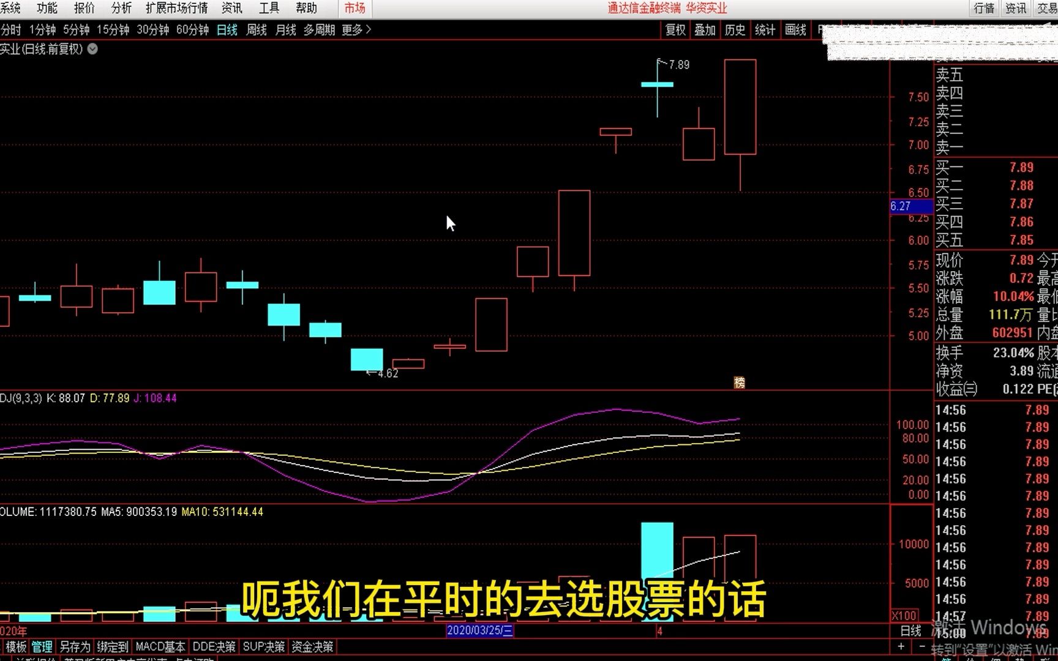Open the 资金决策 capital decision tool

click(x=313, y=646)
